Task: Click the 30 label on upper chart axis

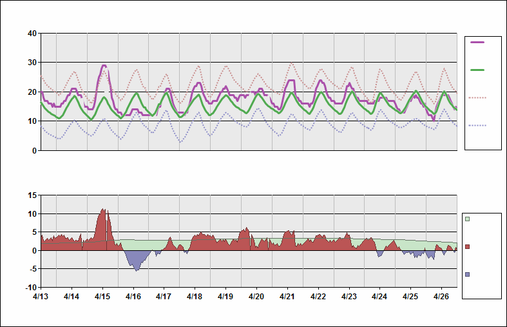Action: coord(32,63)
